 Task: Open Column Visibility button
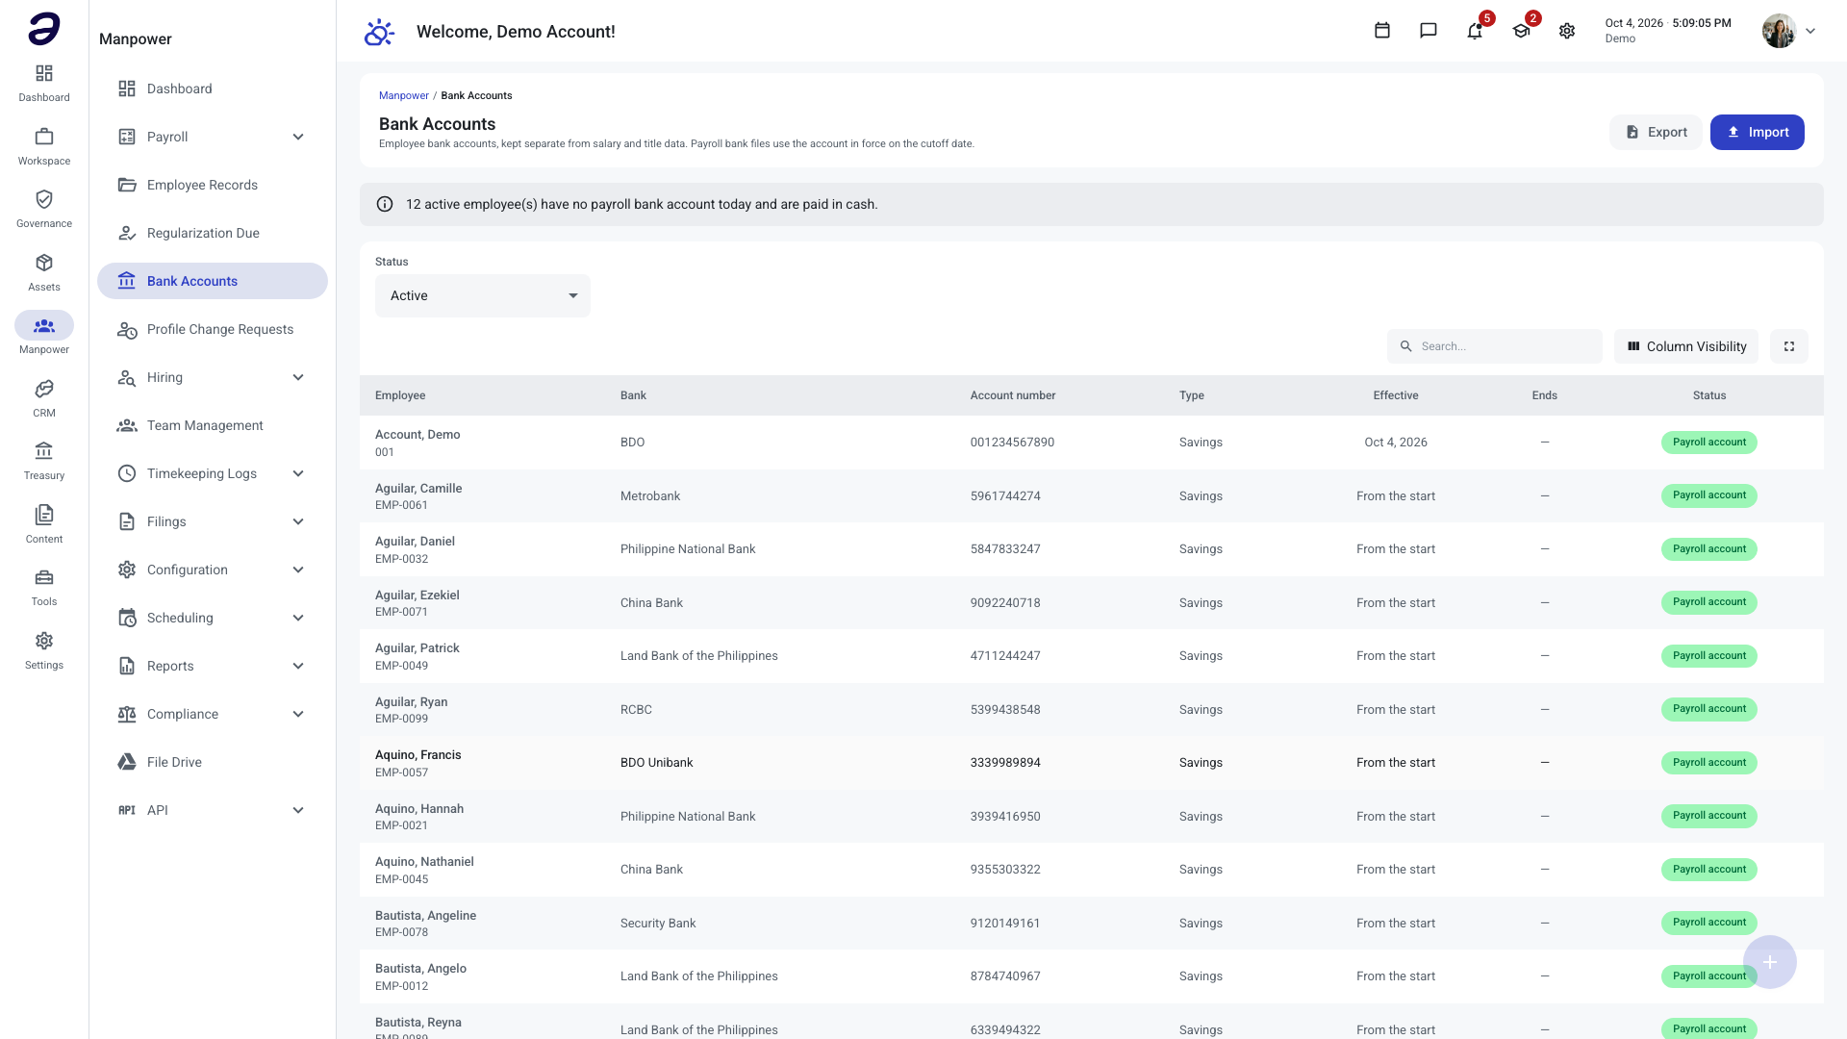click(x=1686, y=346)
